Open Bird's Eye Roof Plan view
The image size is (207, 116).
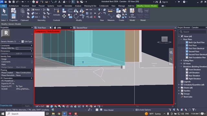196,42
